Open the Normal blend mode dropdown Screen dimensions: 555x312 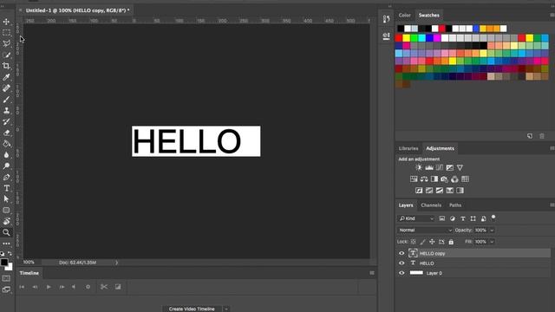(x=425, y=231)
